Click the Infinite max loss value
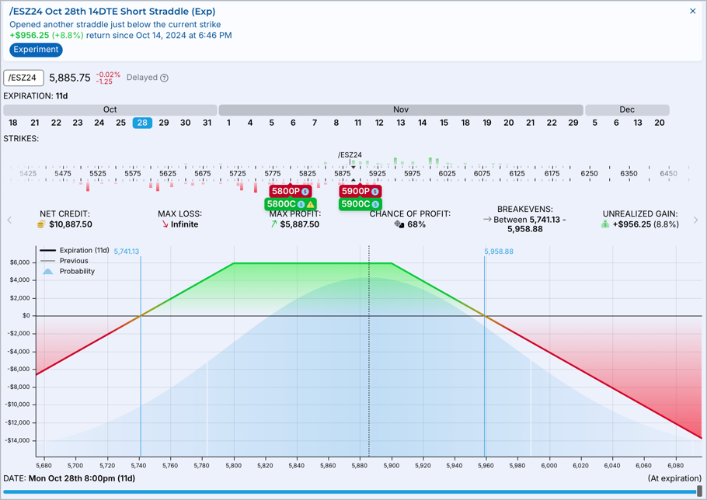The image size is (707, 500). tap(184, 224)
